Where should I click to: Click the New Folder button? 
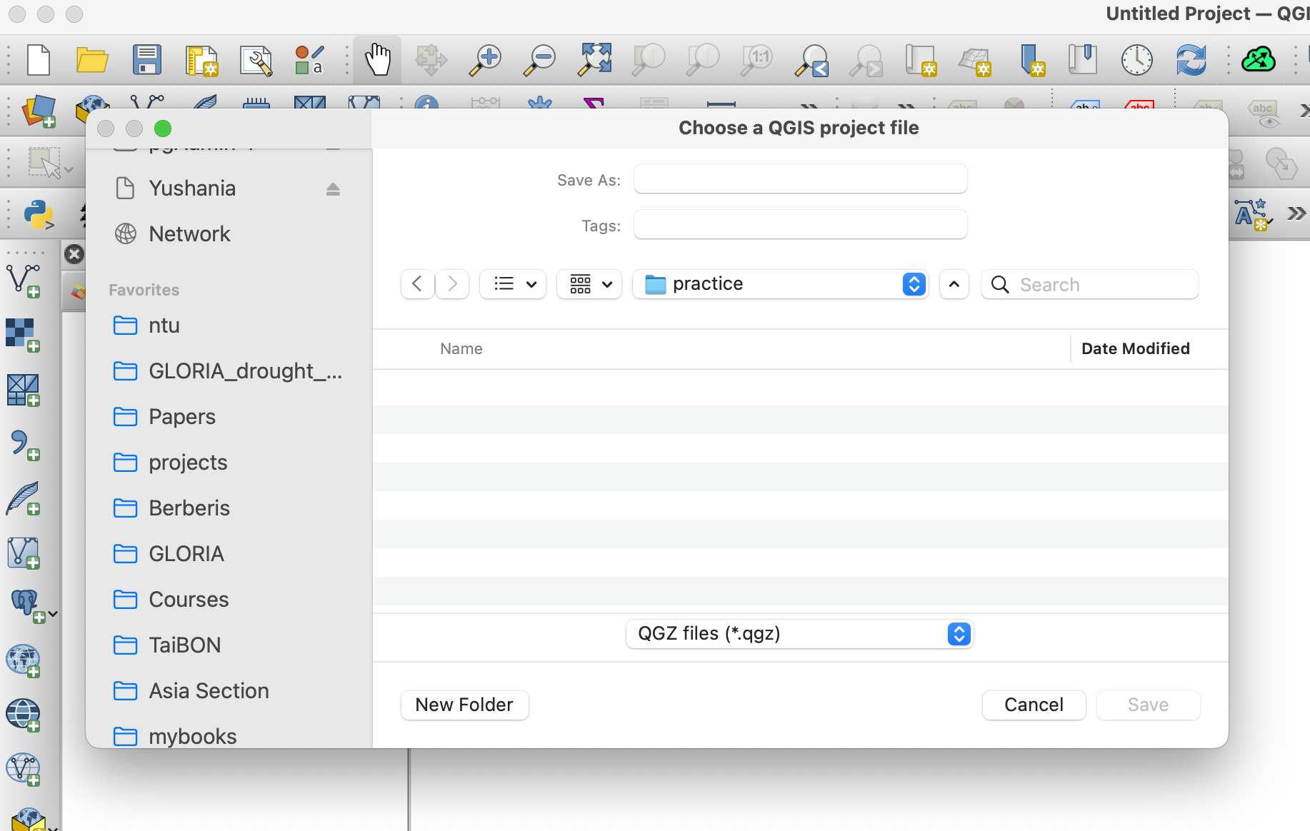pos(464,705)
